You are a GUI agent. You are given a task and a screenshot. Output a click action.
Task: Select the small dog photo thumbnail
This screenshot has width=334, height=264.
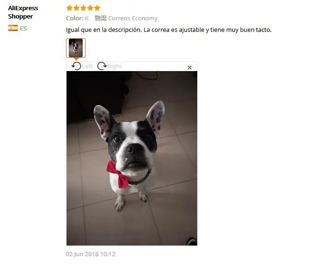coord(76,48)
